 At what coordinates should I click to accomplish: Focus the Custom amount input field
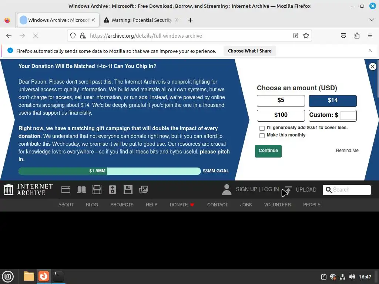(x=348, y=115)
